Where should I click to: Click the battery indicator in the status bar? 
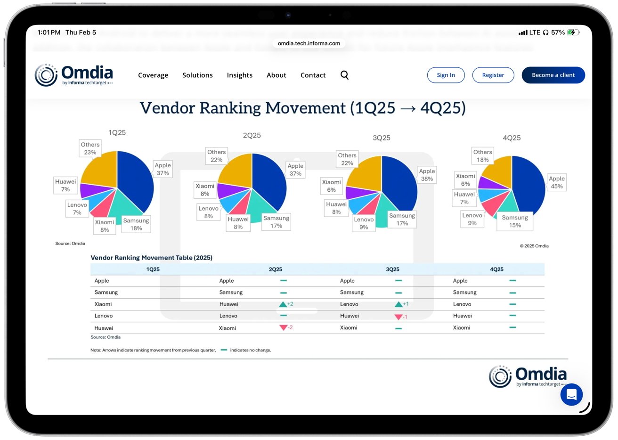coord(573,32)
